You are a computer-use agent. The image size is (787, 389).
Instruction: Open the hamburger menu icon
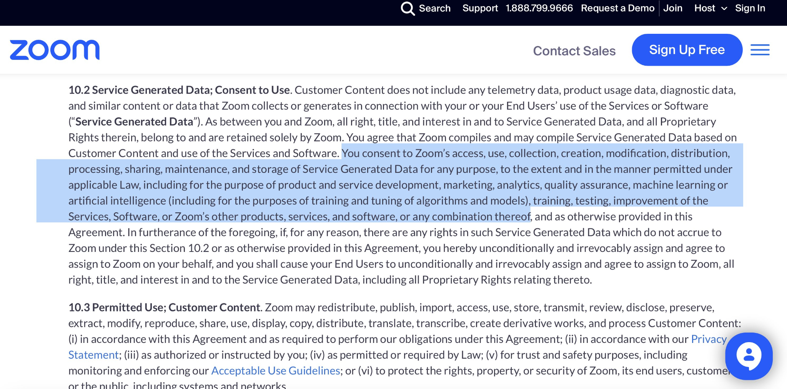pyautogui.click(x=760, y=50)
